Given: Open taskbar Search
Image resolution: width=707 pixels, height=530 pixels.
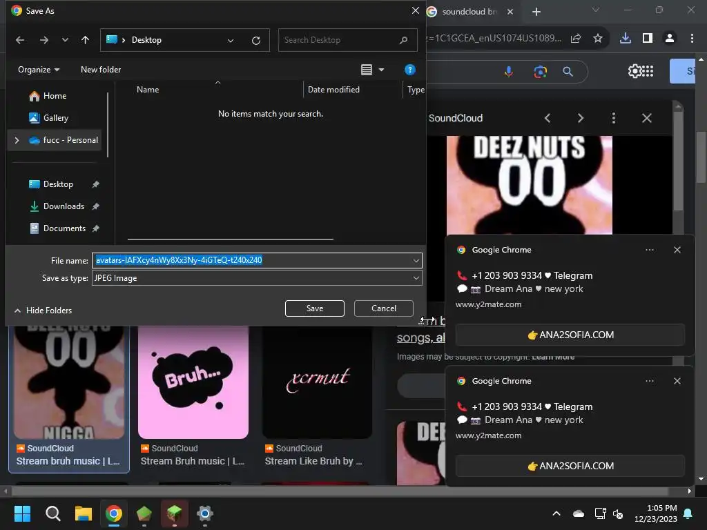Looking at the screenshot, I should (x=52, y=513).
